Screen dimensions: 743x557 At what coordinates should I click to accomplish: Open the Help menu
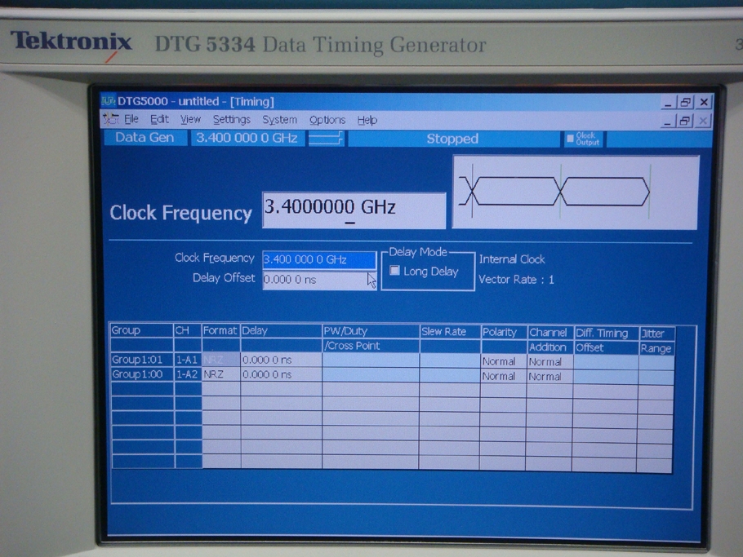point(367,120)
